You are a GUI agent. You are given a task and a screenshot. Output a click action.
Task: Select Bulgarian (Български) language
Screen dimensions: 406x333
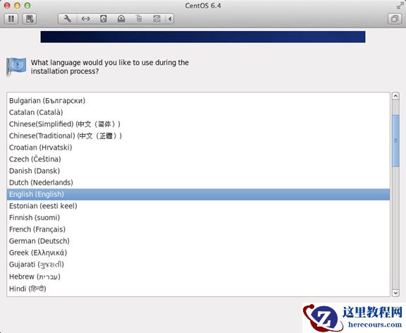(198, 101)
